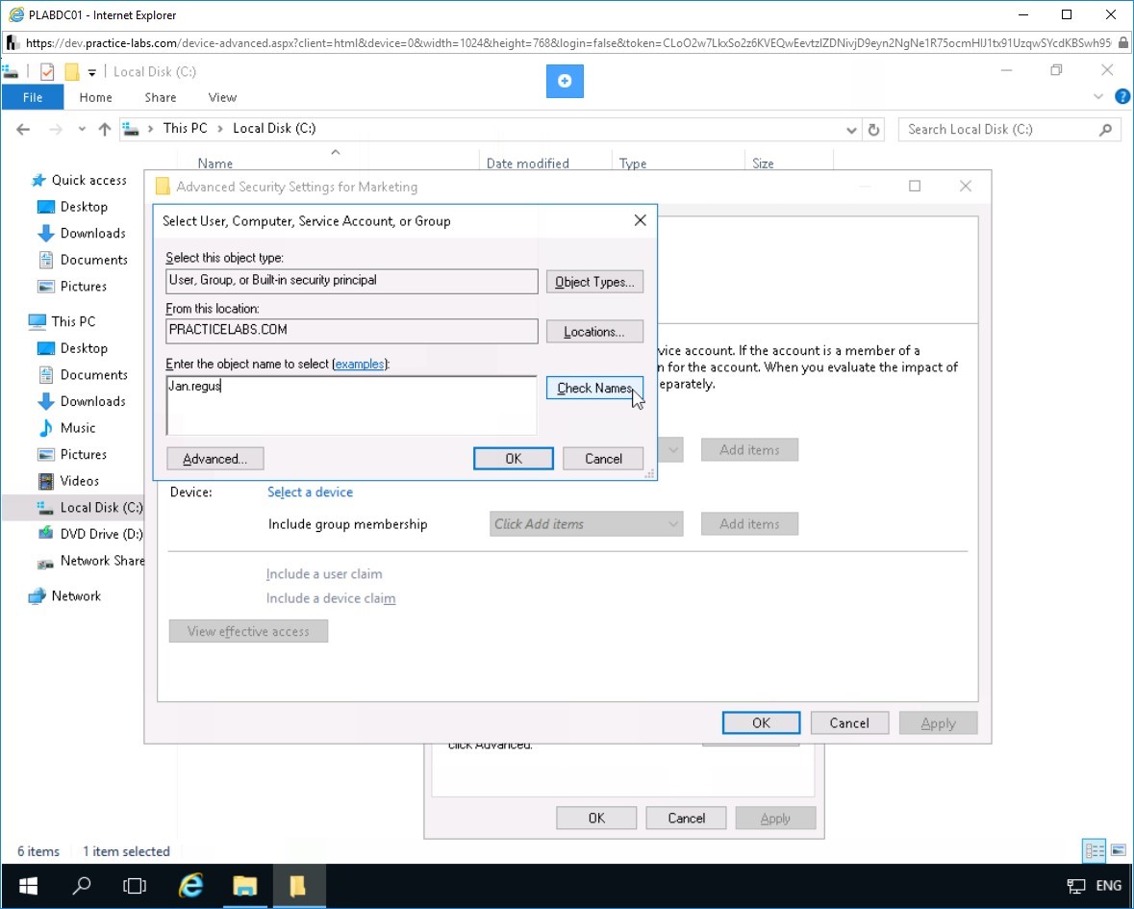Click the object type field
This screenshot has height=909, width=1134.
click(351, 281)
